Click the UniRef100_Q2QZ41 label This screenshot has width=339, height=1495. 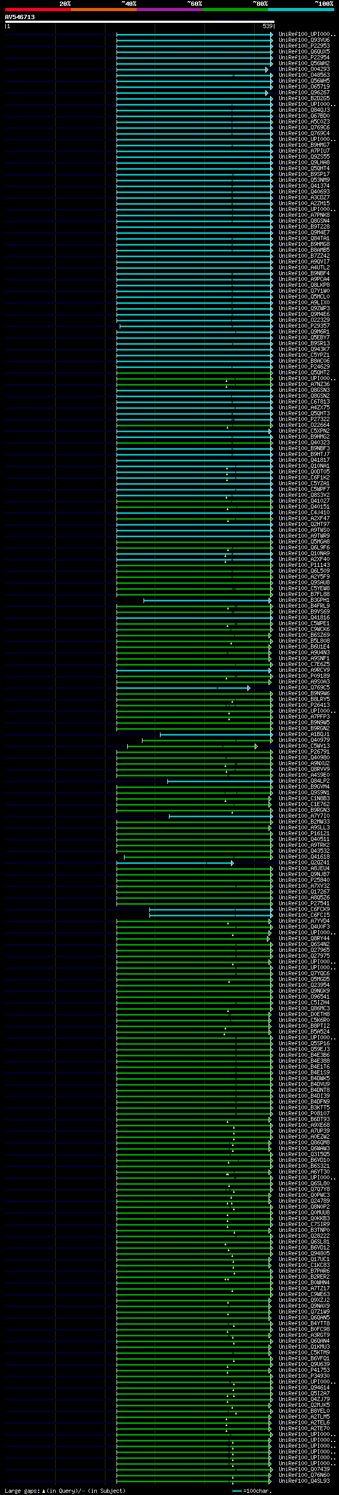coord(304,862)
